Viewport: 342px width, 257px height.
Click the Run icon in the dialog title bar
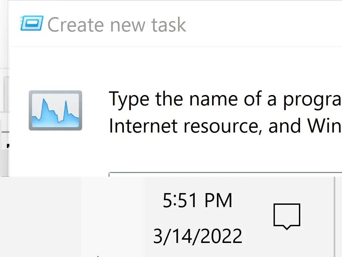[32, 23]
